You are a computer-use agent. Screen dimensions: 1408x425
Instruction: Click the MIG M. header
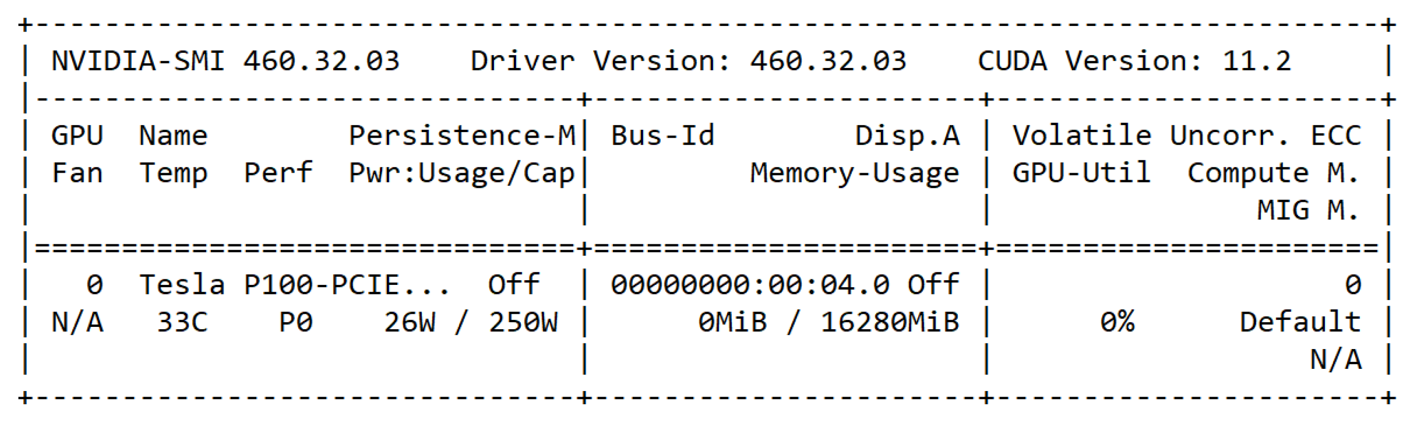pyautogui.click(x=1308, y=210)
